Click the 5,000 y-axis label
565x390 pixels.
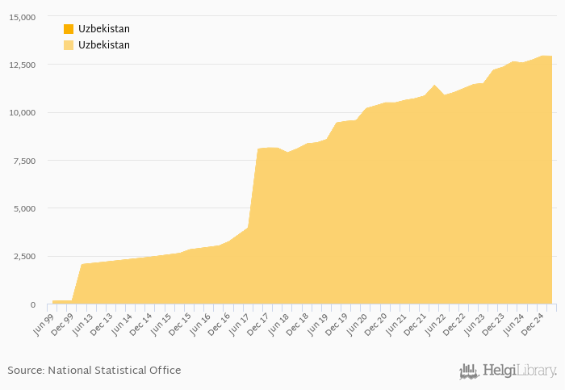coord(23,208)
